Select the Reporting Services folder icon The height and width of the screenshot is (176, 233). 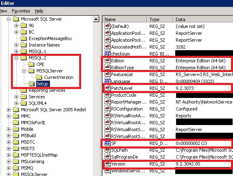pos(24,90)
